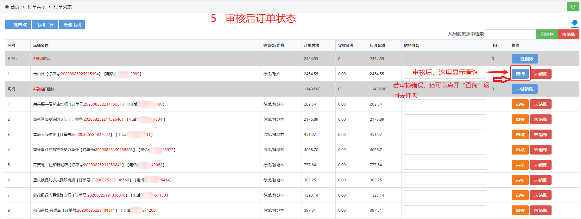Click the home icon in breadcrumb
The height and width of the screenshot is (219, 581).
7,7
